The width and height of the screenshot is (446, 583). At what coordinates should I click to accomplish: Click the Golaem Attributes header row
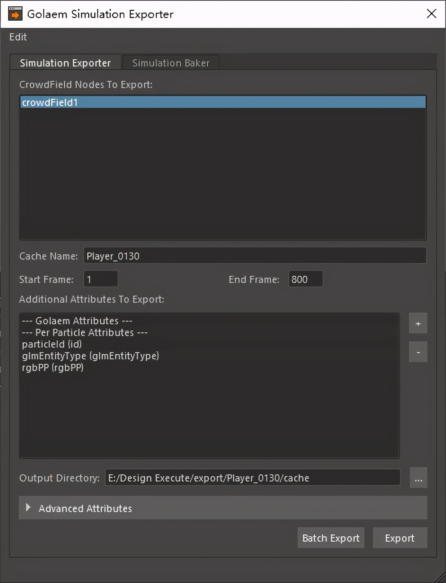coord(77,321)
